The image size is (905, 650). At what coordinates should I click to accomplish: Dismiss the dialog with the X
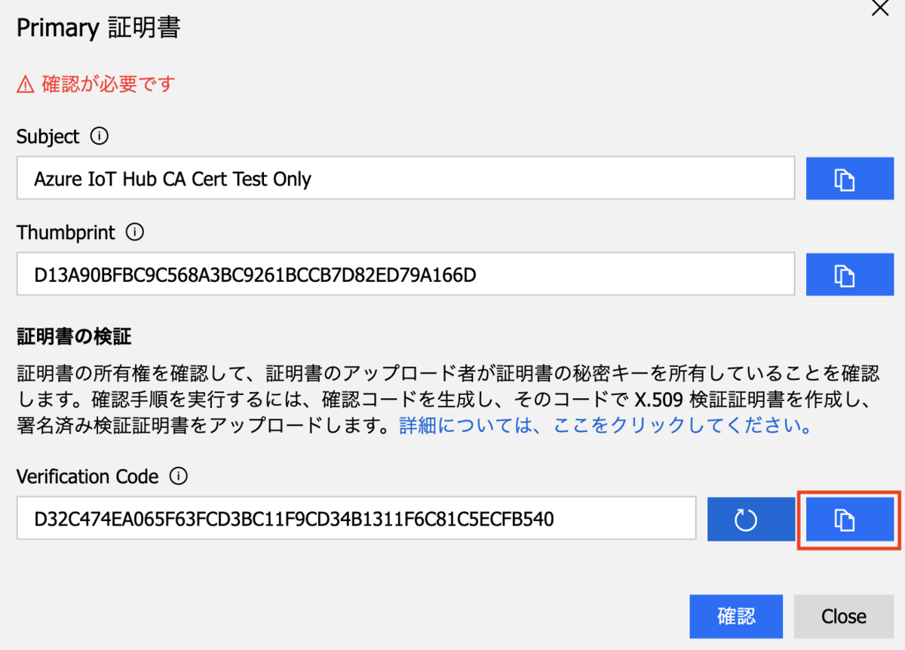coord(879,9)
